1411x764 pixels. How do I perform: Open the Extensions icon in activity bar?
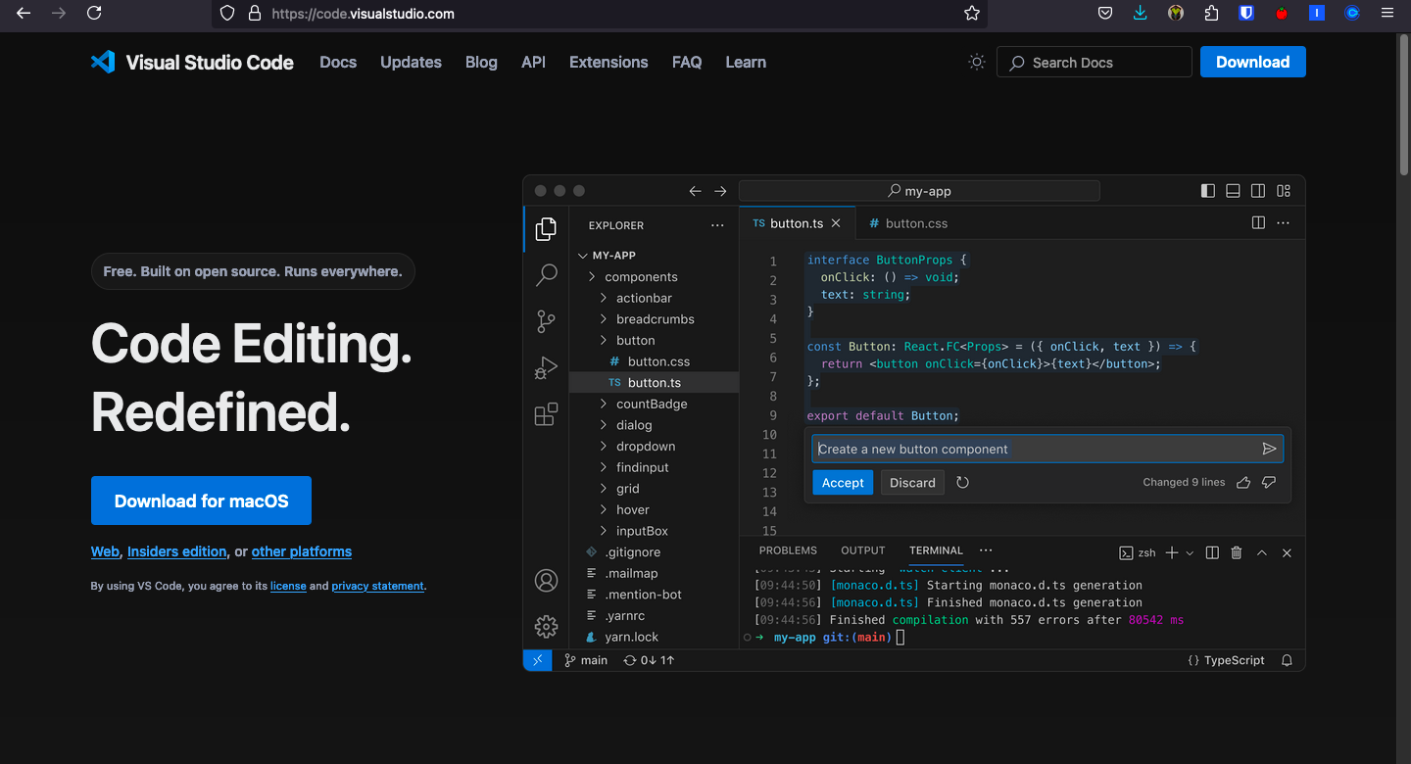click(x=546, y=414)
